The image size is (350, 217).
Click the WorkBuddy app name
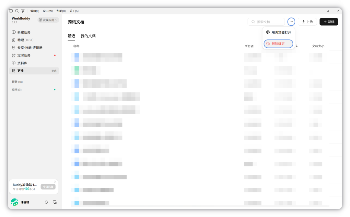pos(21,18)
